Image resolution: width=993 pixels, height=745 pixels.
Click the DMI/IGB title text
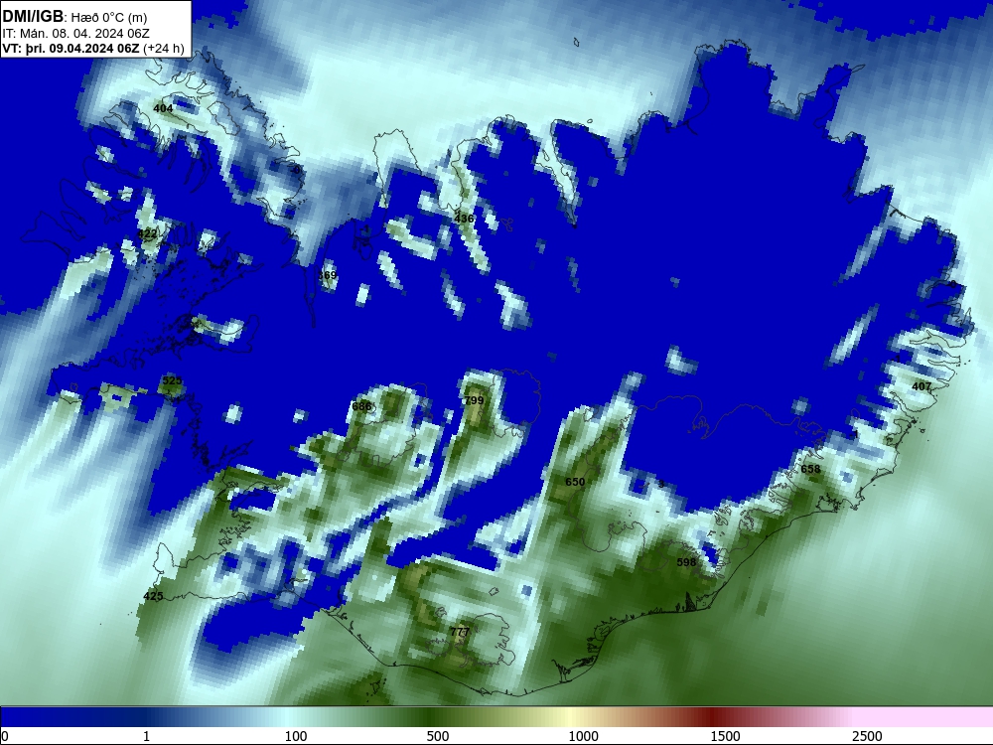pos(33,17)
